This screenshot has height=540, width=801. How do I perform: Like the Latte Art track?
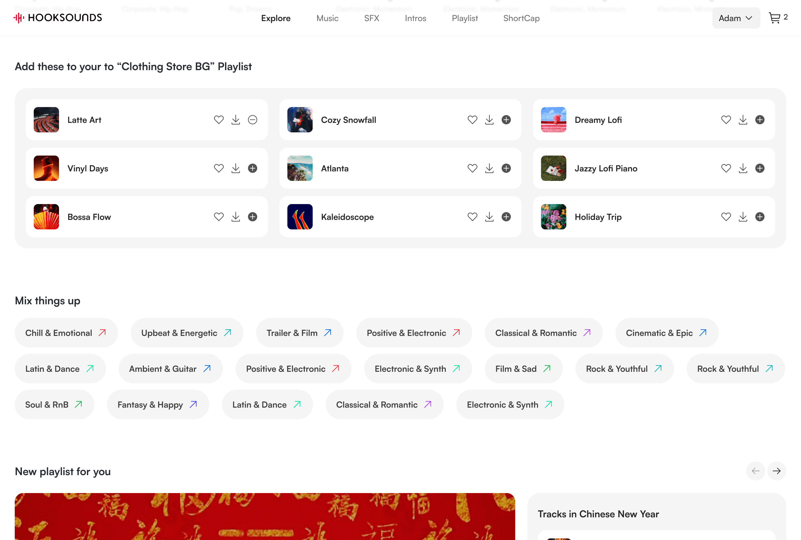[x=219, y=120]
